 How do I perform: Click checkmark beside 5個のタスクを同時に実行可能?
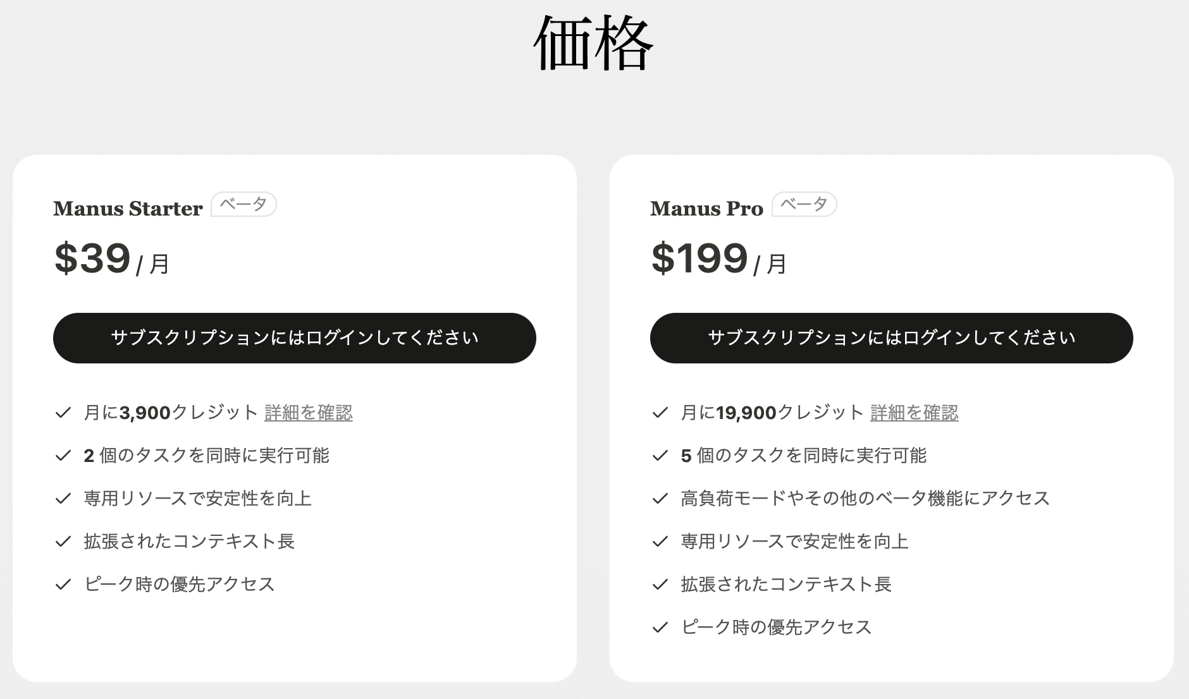pos(660,456)
